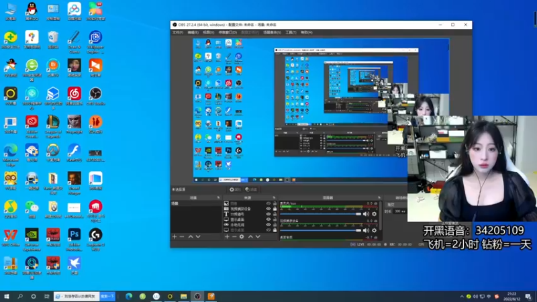Select the Microsoft Edge desktop shortcut

11,155
